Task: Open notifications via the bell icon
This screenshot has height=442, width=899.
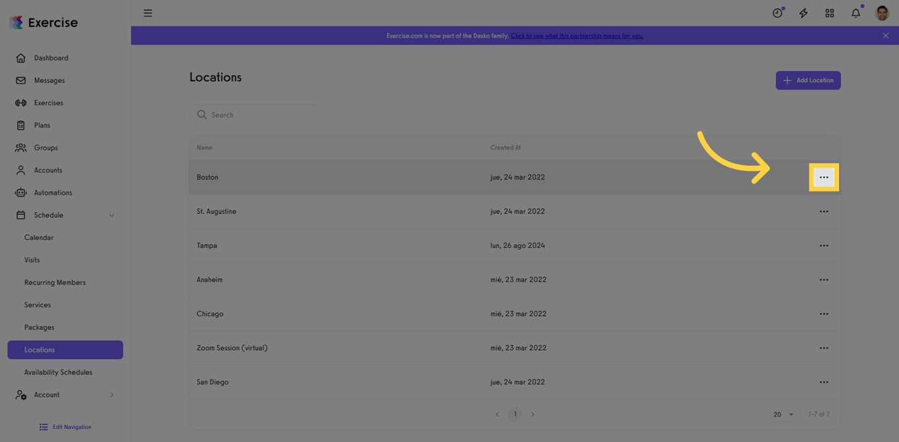Action: 855,12
